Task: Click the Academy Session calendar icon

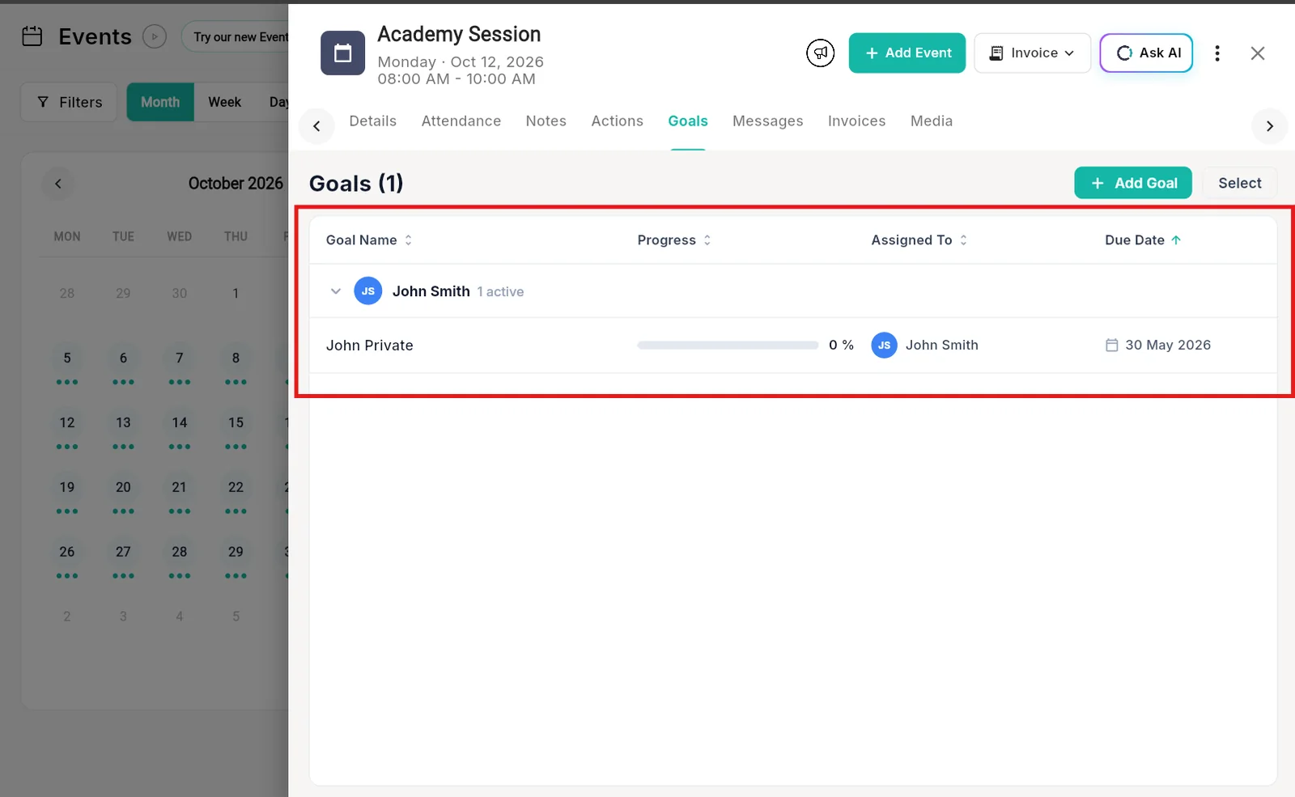Action: coord(342,53)
